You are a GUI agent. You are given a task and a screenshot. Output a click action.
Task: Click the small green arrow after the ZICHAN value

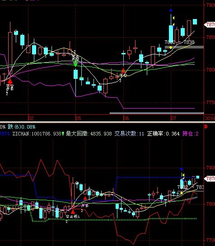[63, 134]
